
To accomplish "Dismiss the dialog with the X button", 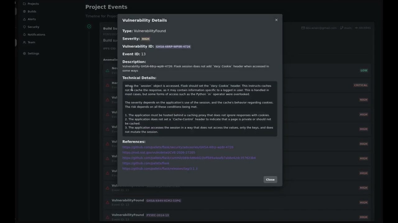I will coord(276,20).
